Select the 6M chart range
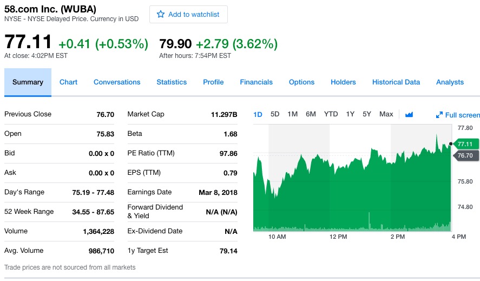480x281 pixels. [x=311, y=114]
